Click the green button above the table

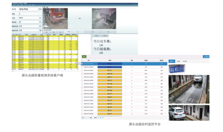point(84,57)
